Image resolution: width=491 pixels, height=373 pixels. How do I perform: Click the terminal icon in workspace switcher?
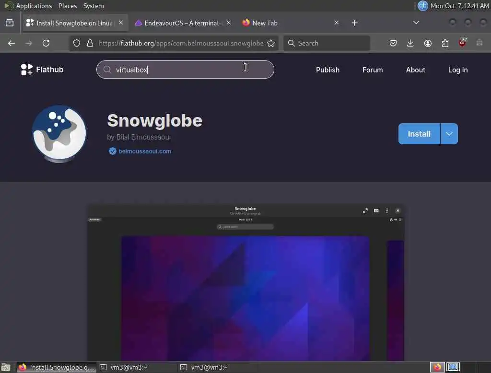pyautogui.click(x=453, y=367)
